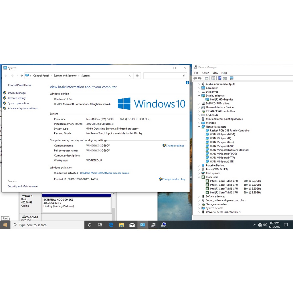Open the File menu in Device Manager

[x=196, y=73]
